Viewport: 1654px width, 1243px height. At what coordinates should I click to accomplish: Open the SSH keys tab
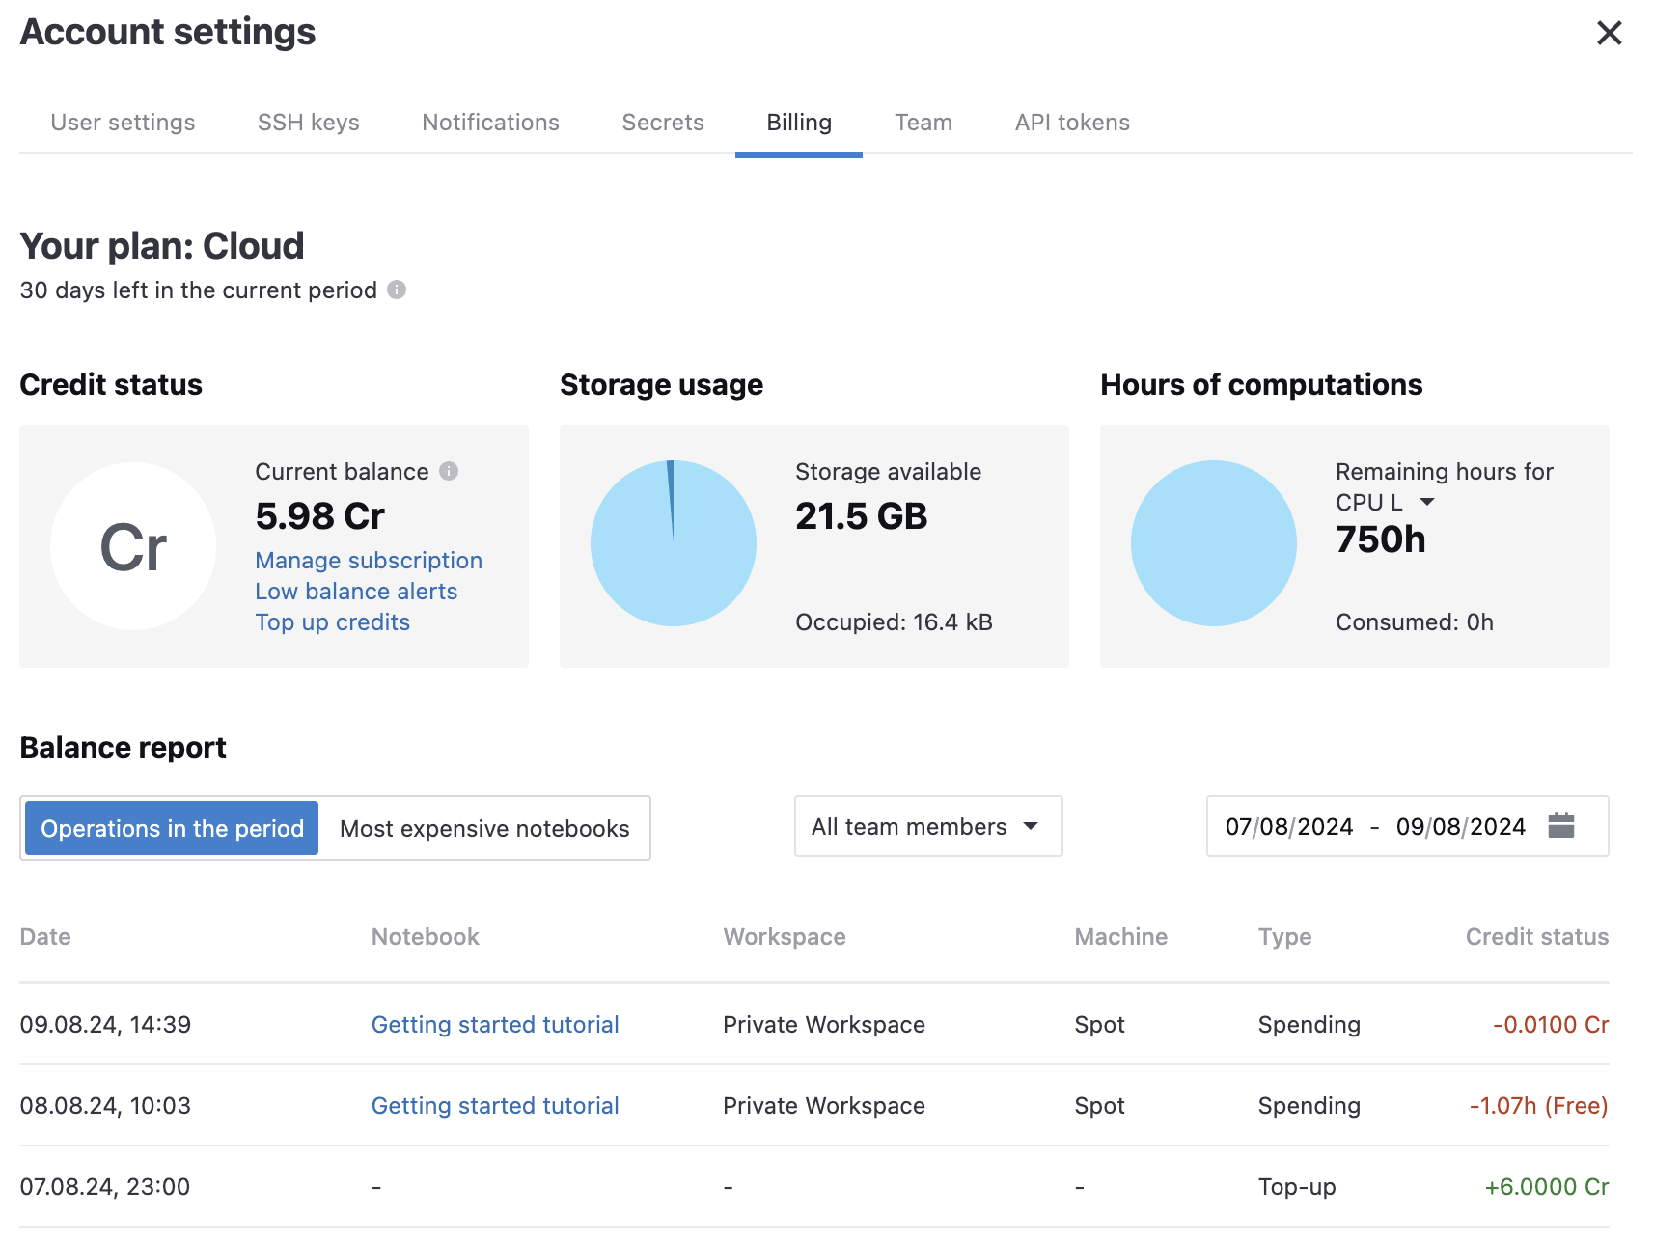pos(308,123)
